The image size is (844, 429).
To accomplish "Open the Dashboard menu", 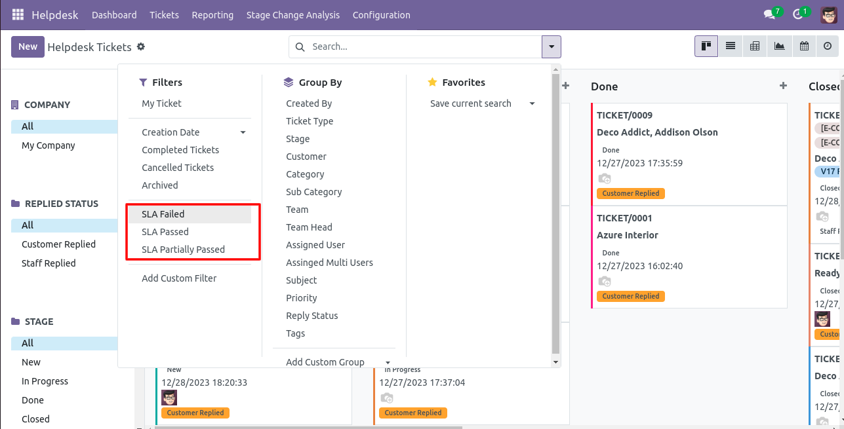I will pyautogui.click(x=114, y=14).
